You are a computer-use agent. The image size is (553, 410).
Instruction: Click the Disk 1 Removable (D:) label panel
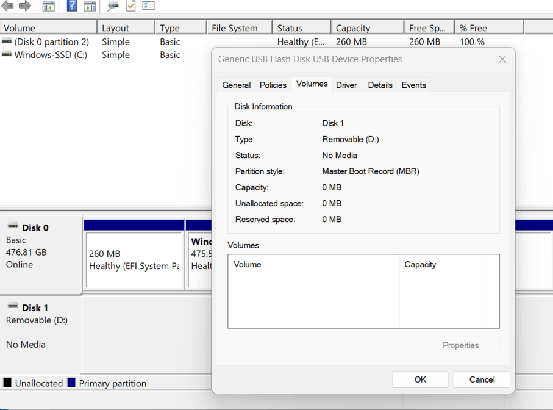click(41, 334)
